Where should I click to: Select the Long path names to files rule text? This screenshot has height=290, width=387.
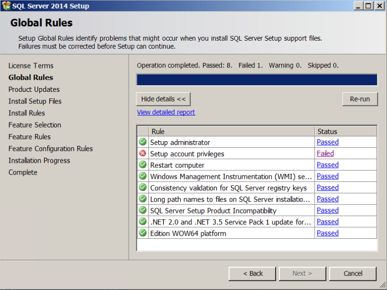230,199
